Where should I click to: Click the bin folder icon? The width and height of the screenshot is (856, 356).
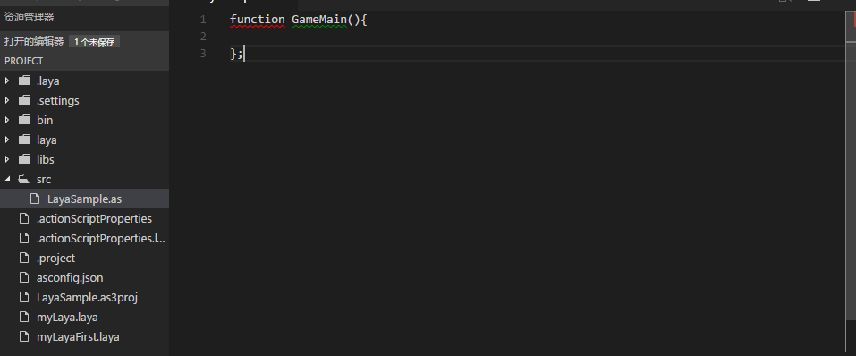point(24,120)
